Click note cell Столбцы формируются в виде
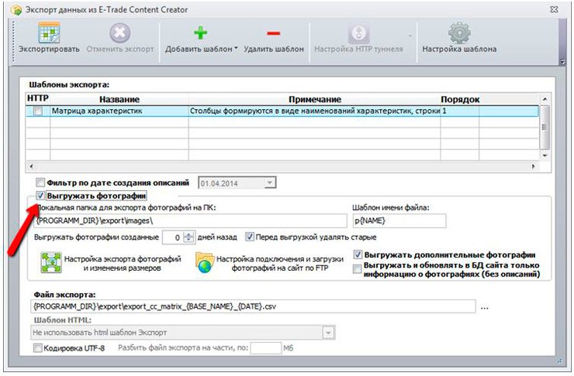The width and height of the screenshot is (574, 376). point(314,111)
